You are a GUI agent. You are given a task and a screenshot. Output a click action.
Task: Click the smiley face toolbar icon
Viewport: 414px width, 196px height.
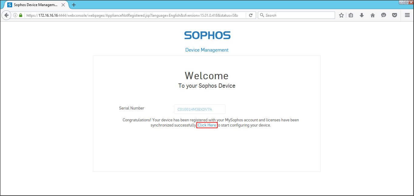384,15
